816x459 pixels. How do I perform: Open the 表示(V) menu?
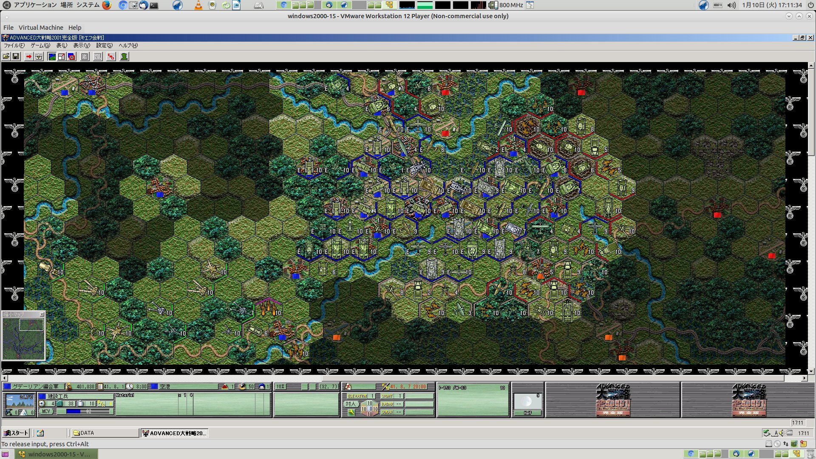pyautogui.click(x=82, y=45)
